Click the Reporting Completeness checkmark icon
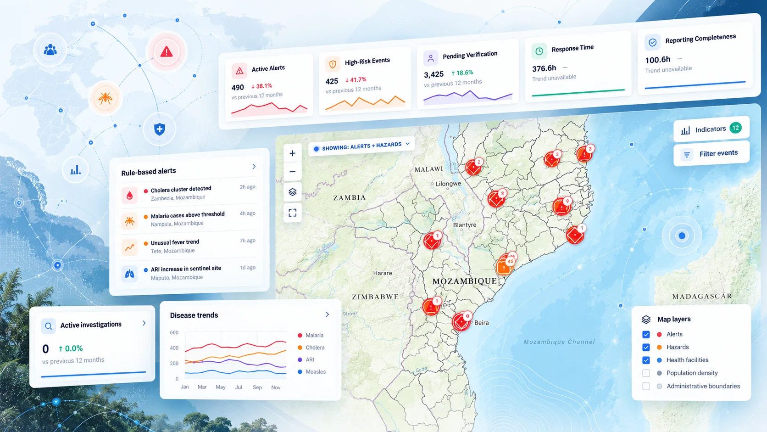Viewport: 767px width, 432px height. (652, 42)
